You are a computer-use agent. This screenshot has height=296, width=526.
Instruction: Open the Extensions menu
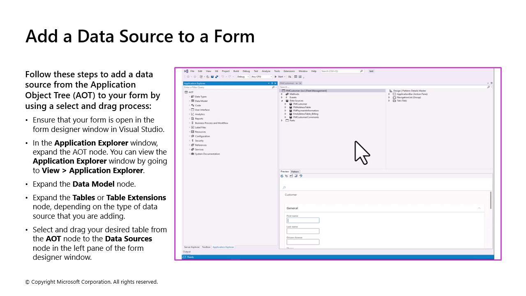[289, 71]
